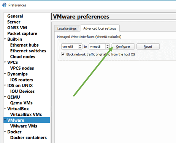
Task: Select Ethernet switches in the sidebar
Action: tap(28, 51)
